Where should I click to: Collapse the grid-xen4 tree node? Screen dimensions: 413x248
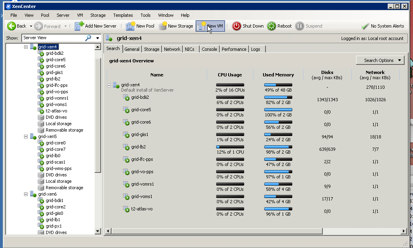click(x=26, y=47)
